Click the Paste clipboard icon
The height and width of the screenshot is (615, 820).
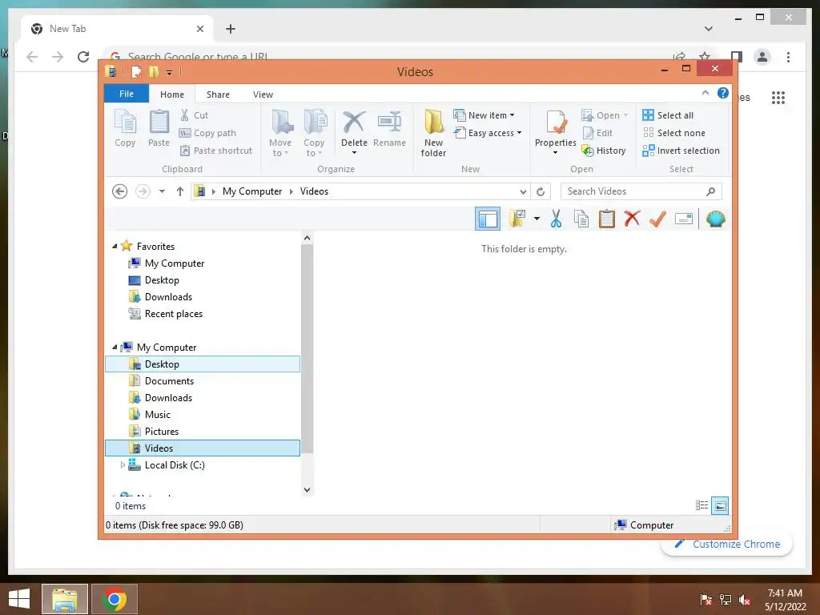click(159, 128)
